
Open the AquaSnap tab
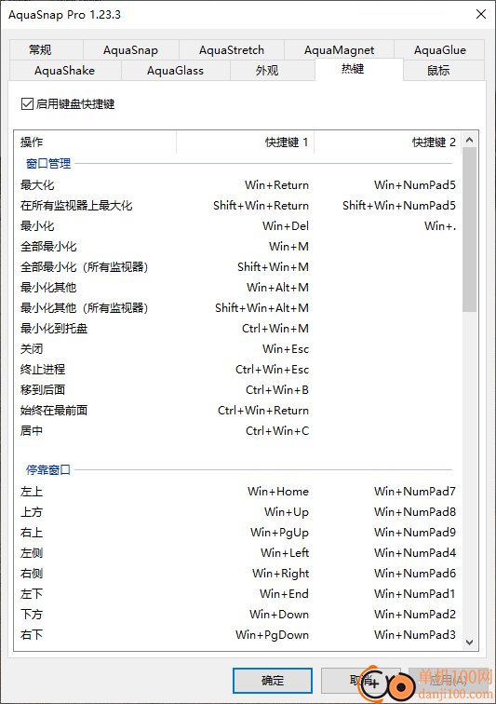click(130, 50)
